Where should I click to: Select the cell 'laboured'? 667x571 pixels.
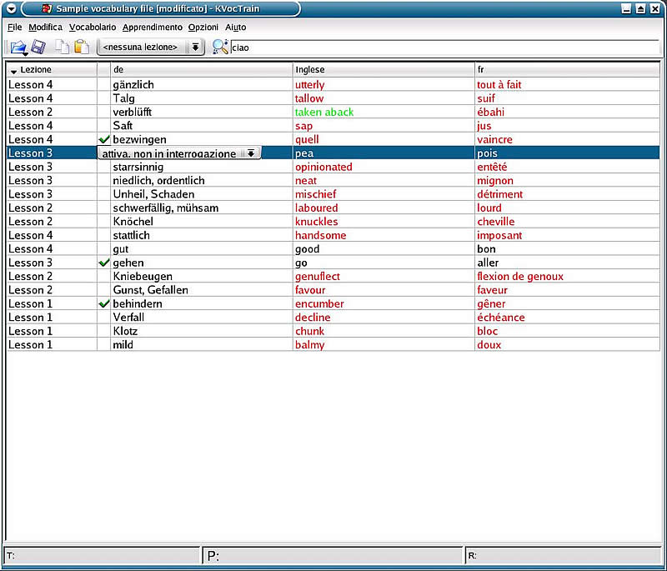click(x=384, y=208)
